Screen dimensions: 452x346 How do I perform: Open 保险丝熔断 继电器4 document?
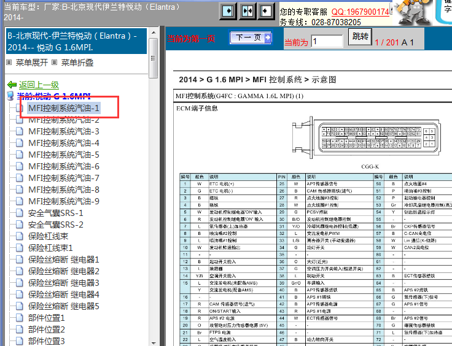click(x=64, y=294)
